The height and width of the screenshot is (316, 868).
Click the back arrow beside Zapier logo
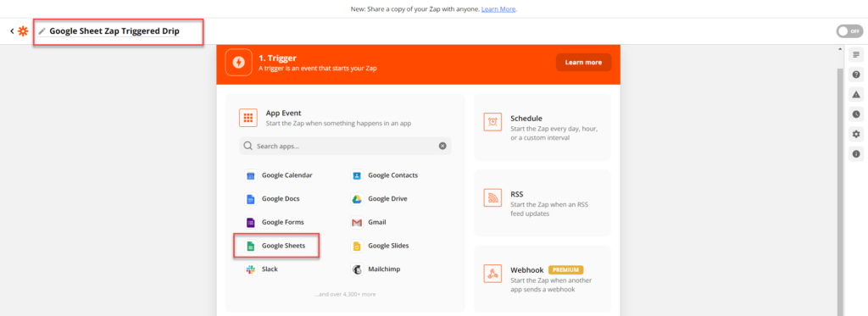(x=12, y=31)
